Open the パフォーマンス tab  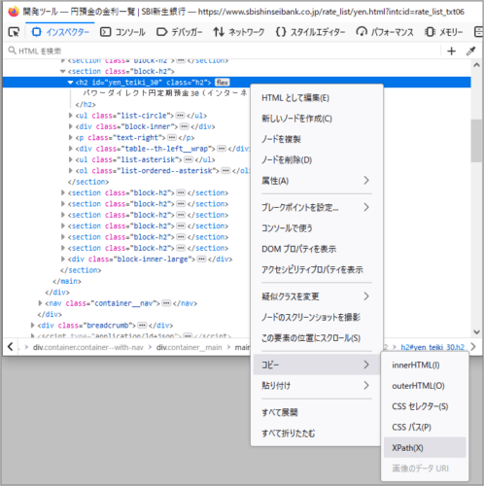[385, 32]
